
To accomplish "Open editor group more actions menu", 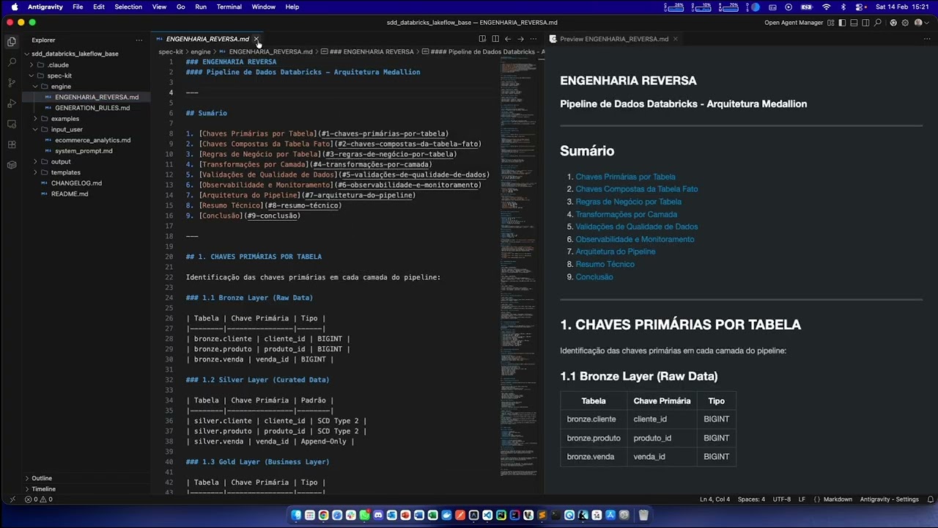I will 533,39.
